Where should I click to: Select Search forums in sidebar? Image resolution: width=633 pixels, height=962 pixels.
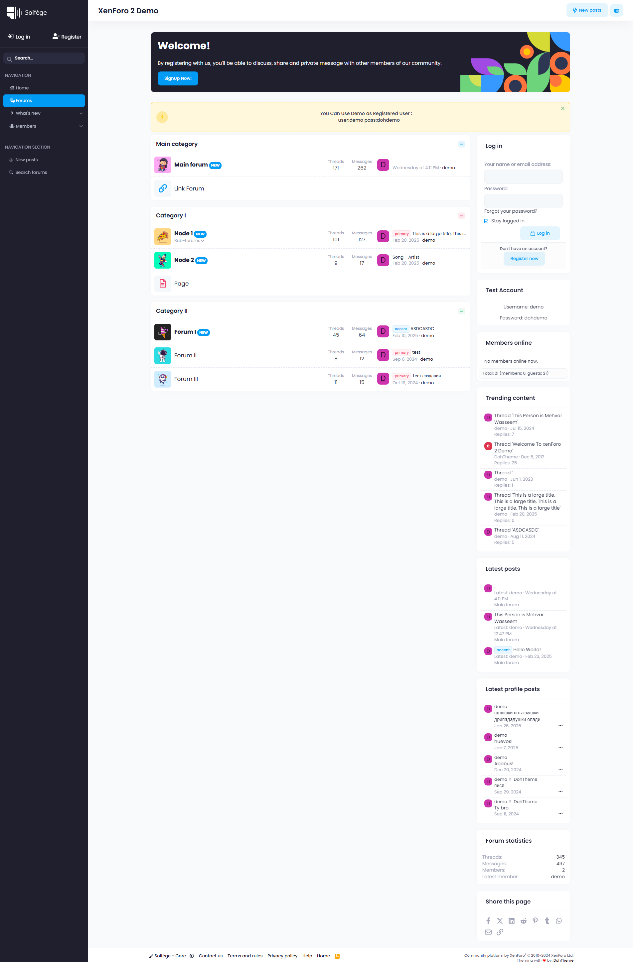point(31,173)
